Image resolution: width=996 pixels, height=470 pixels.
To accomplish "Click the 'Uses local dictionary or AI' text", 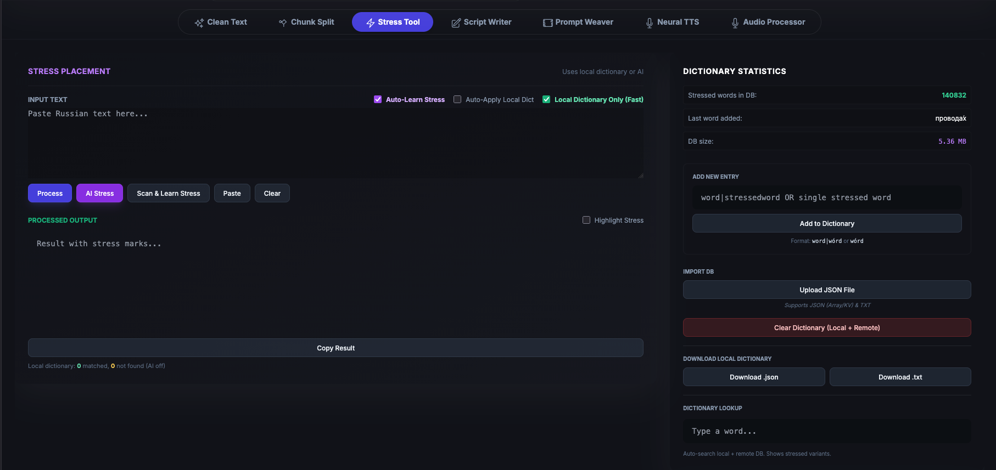I will coord(603,72).
